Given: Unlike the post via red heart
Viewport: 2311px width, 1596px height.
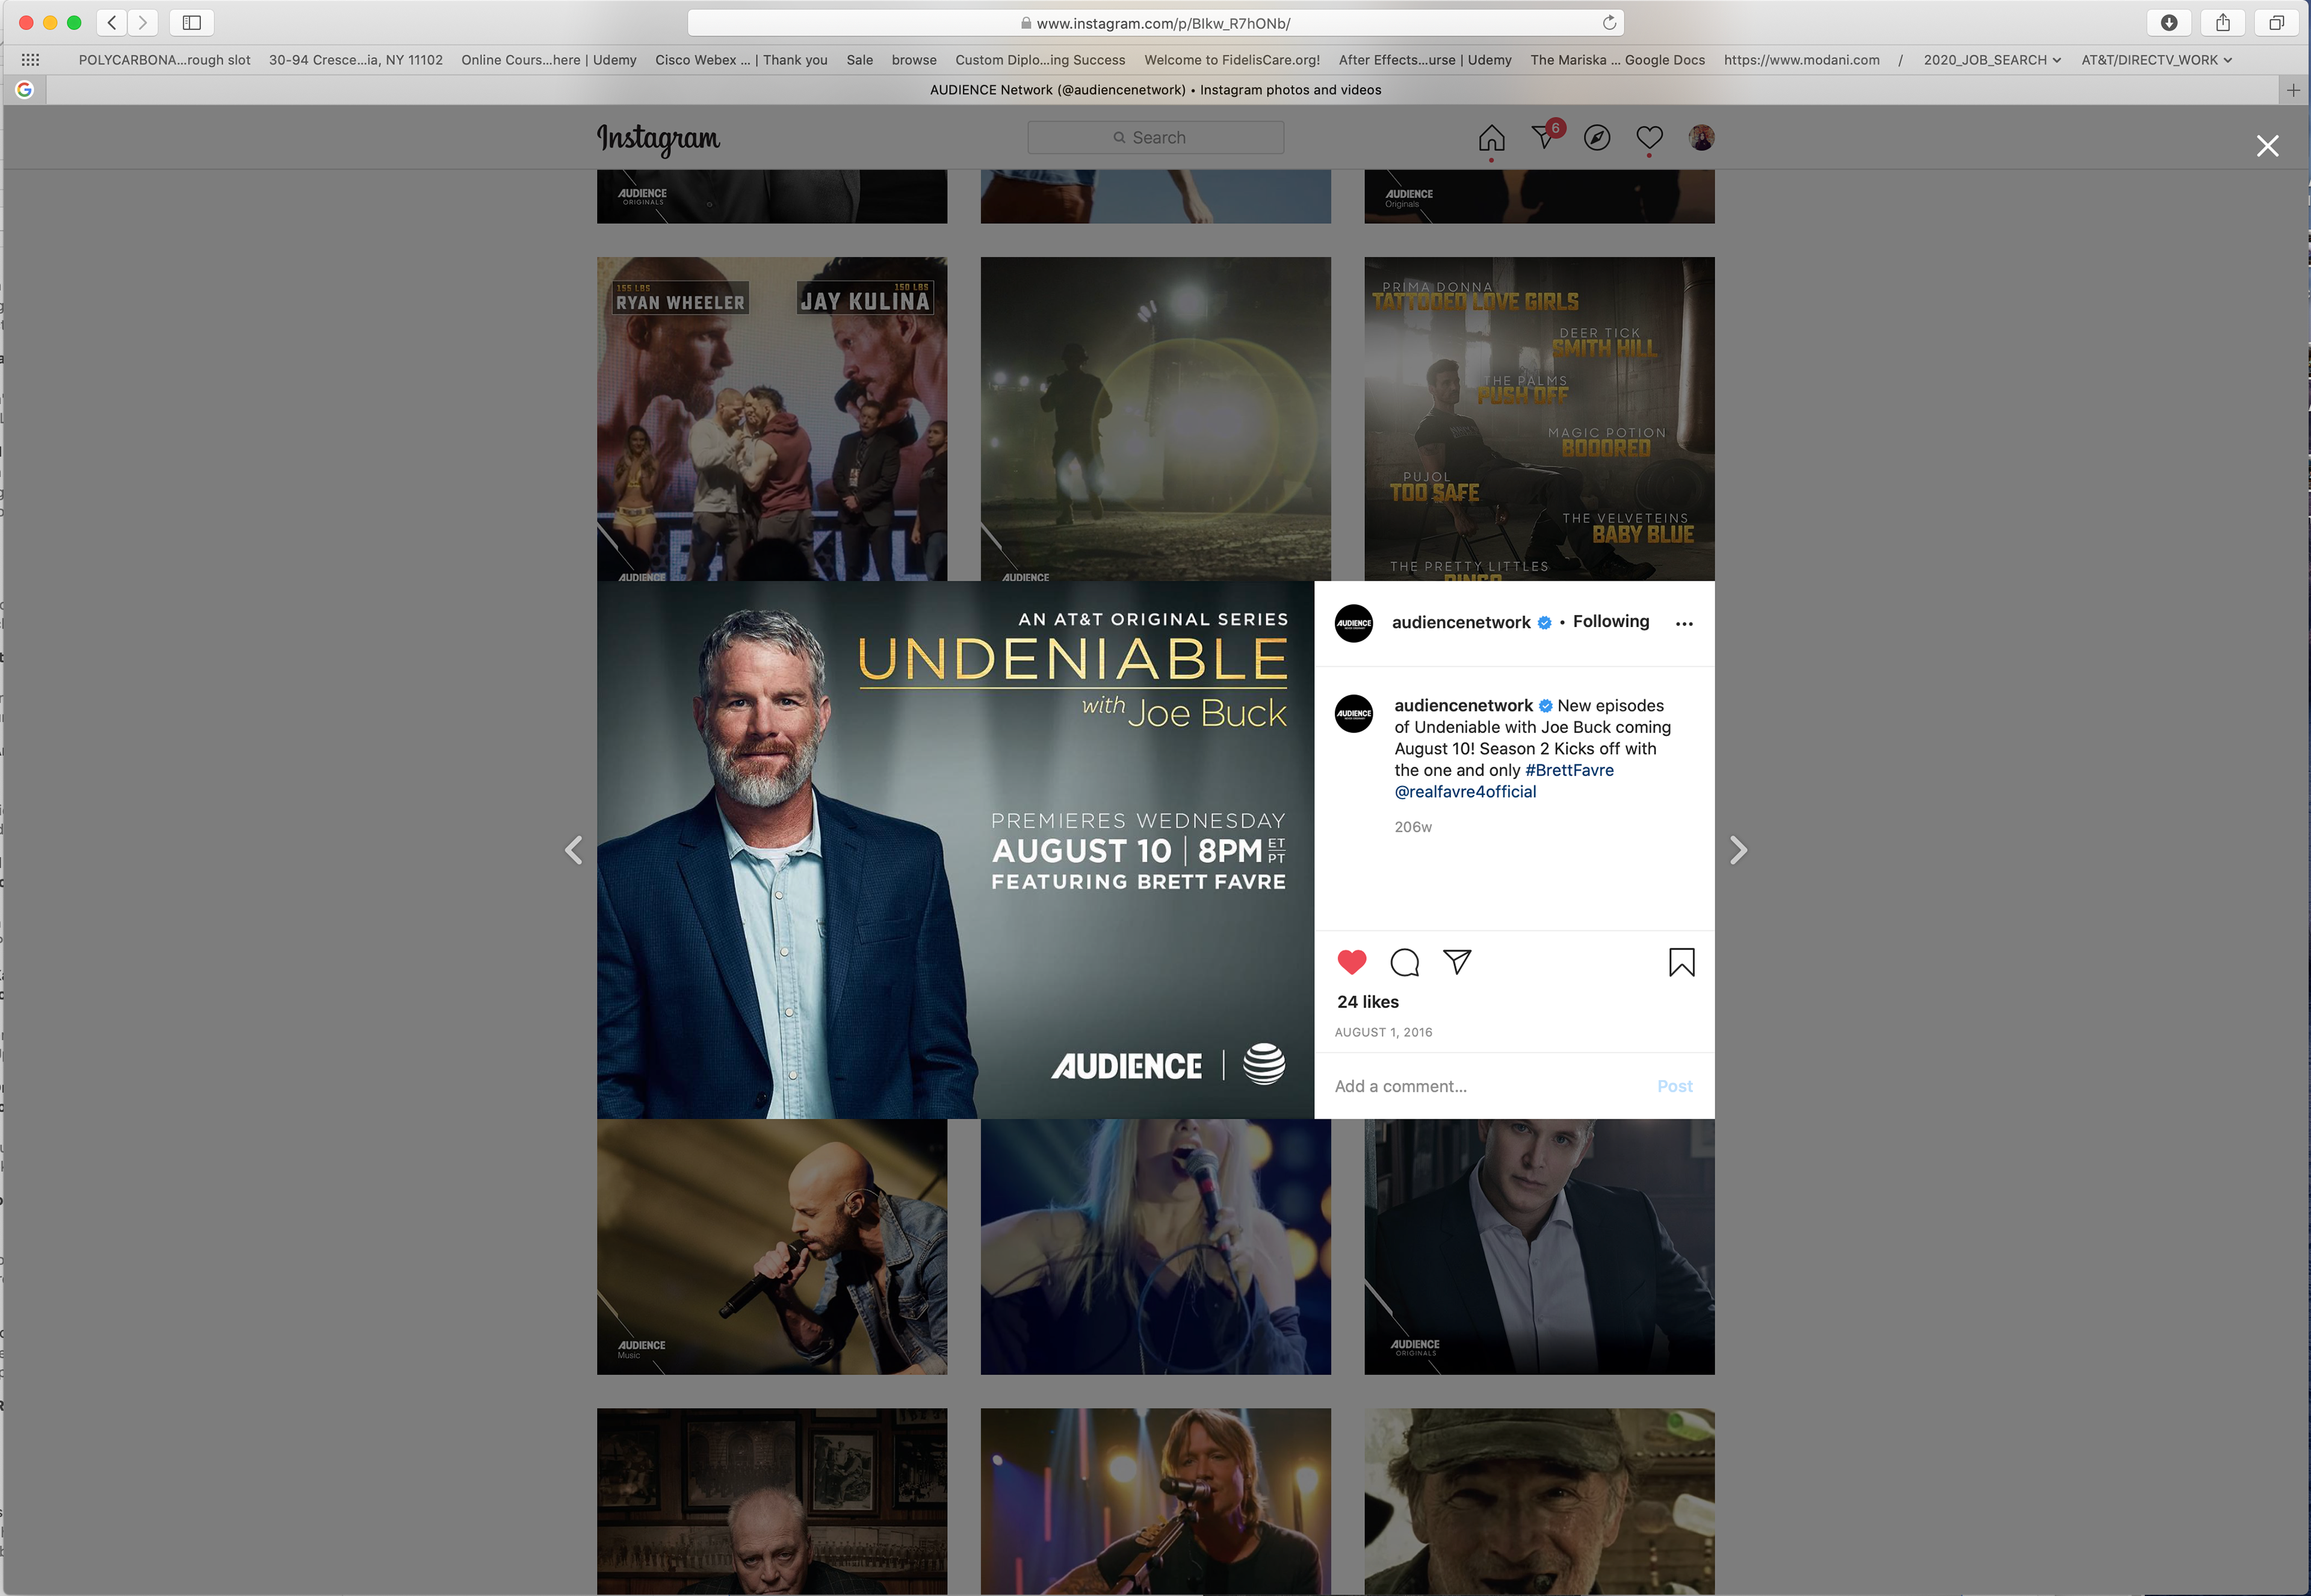Looking at the screenshot, I should point(1351,962).
